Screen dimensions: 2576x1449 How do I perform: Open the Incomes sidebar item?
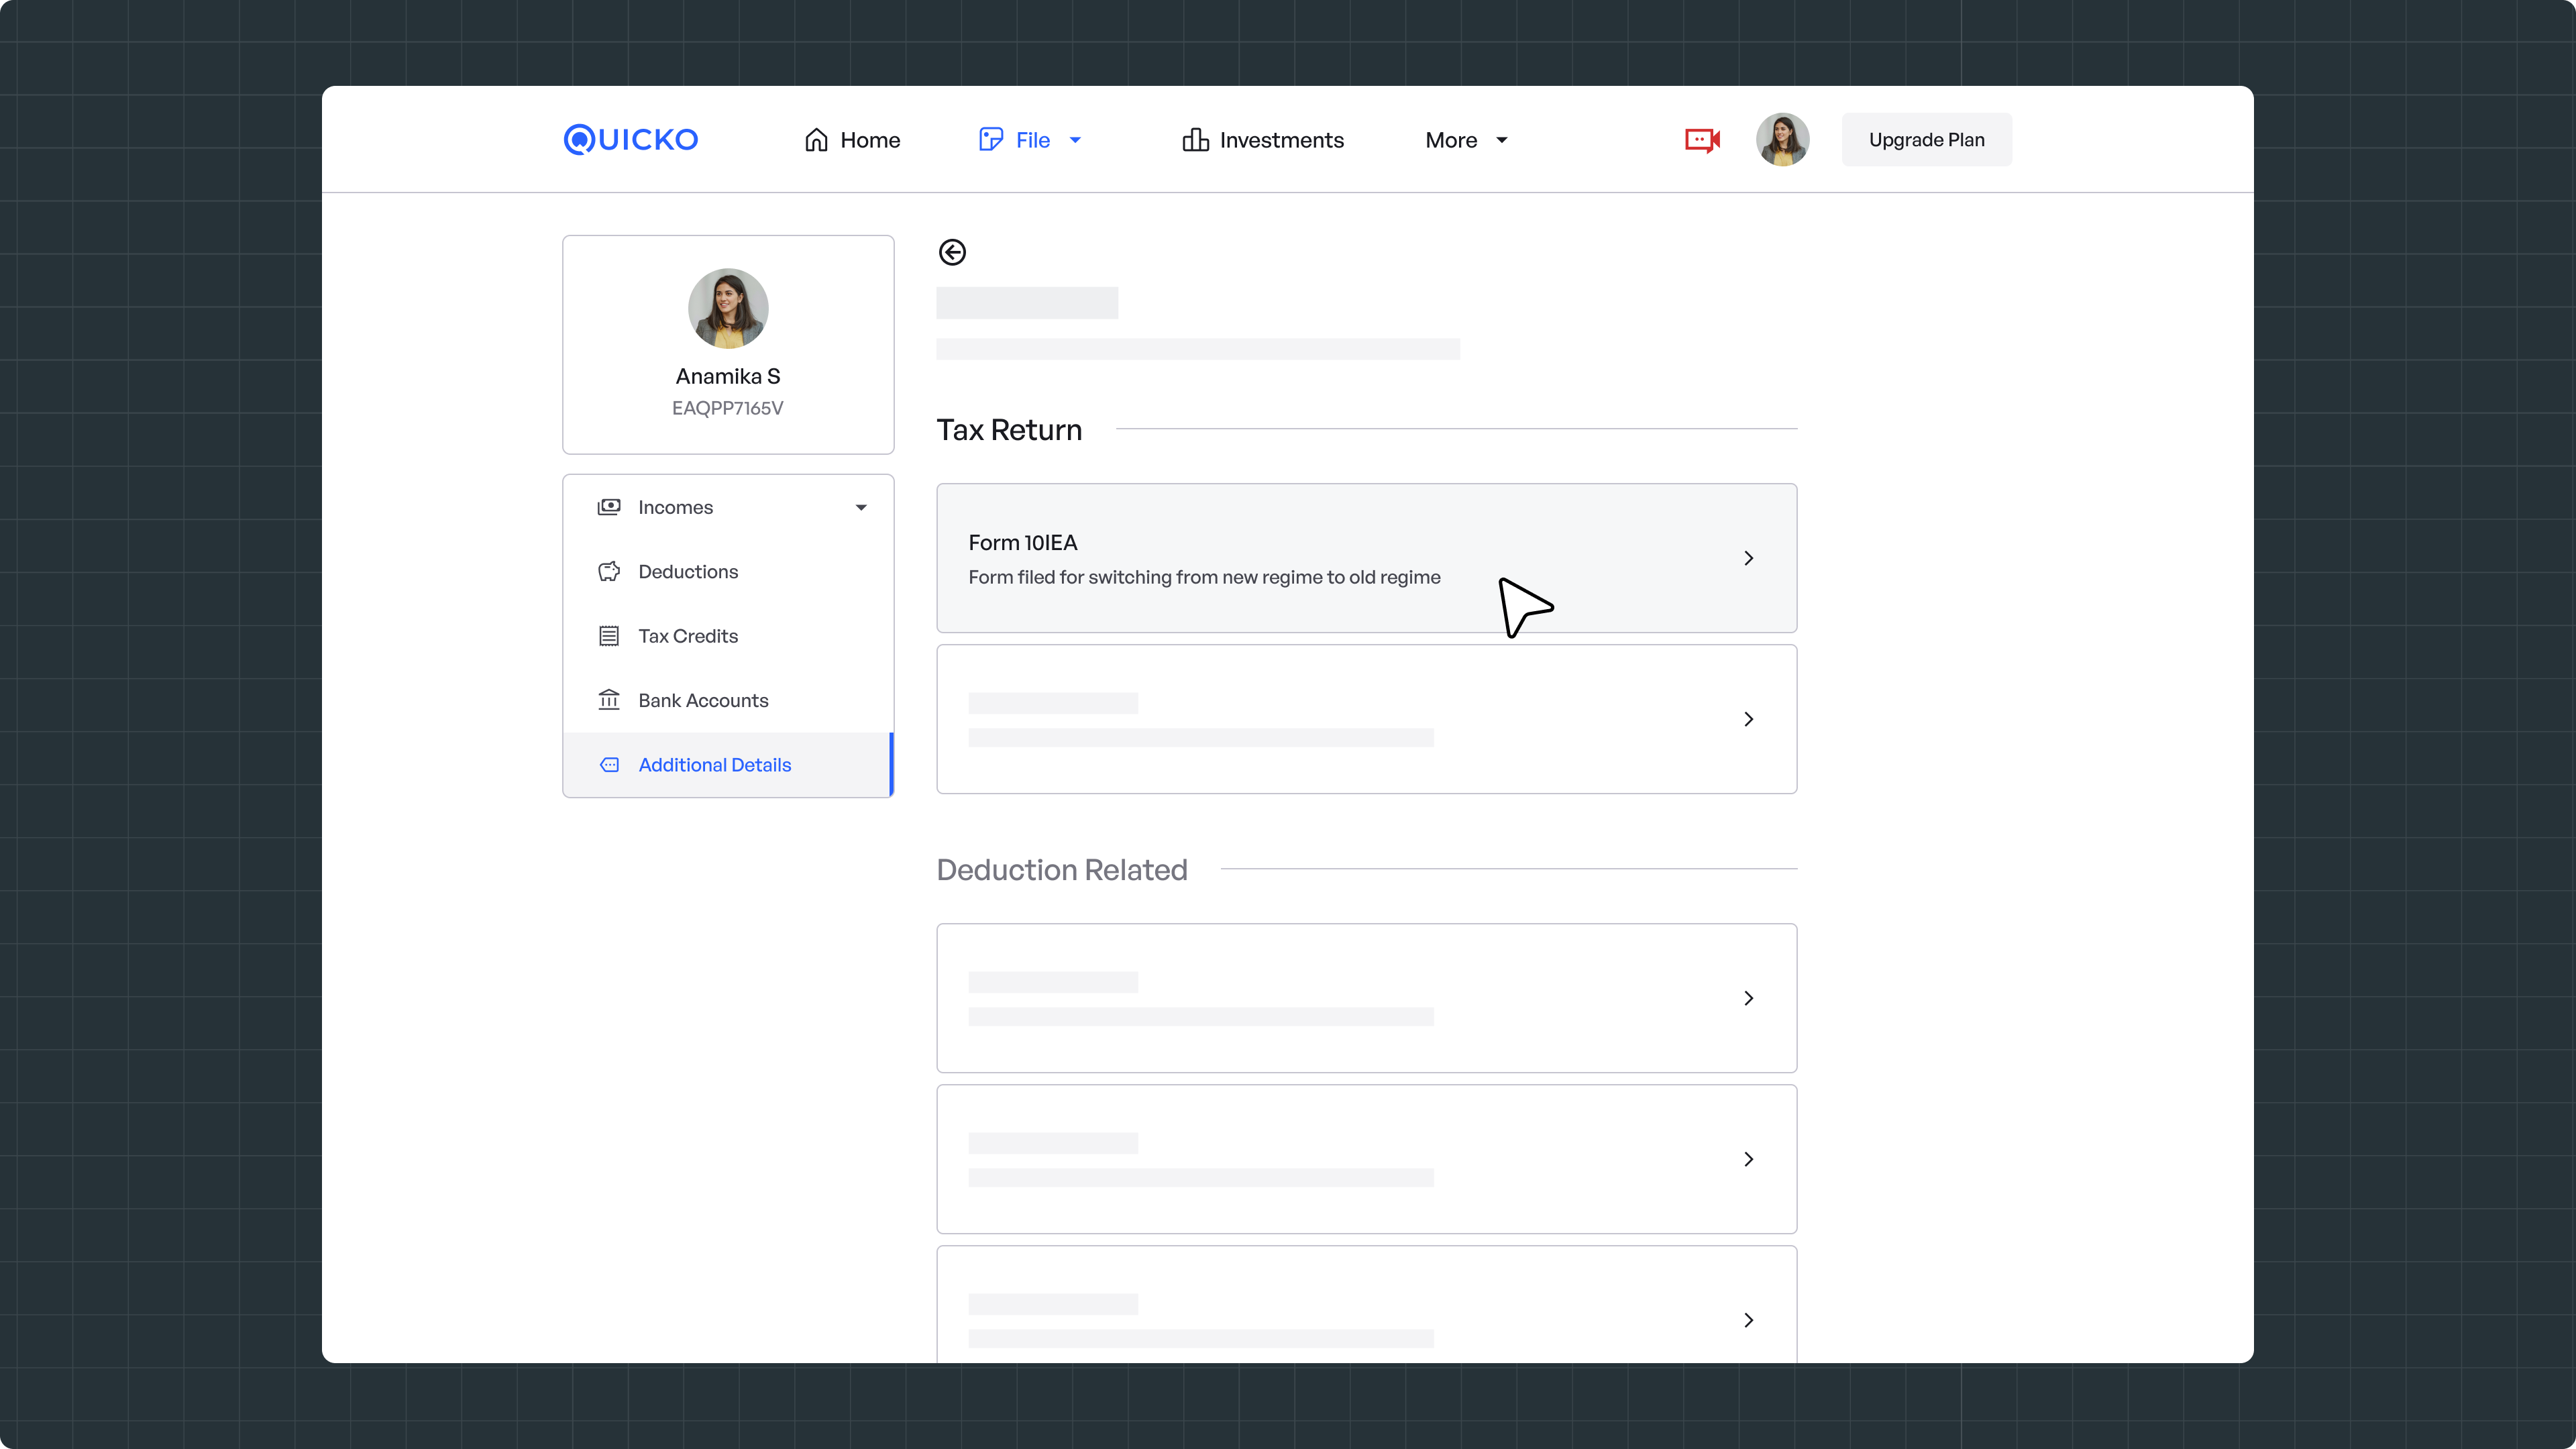tap(728, 507)
